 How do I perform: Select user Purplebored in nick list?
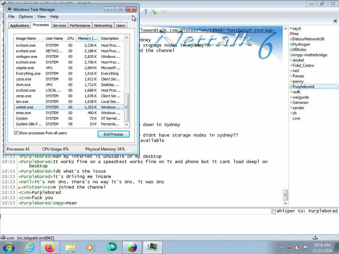(314, 87)
